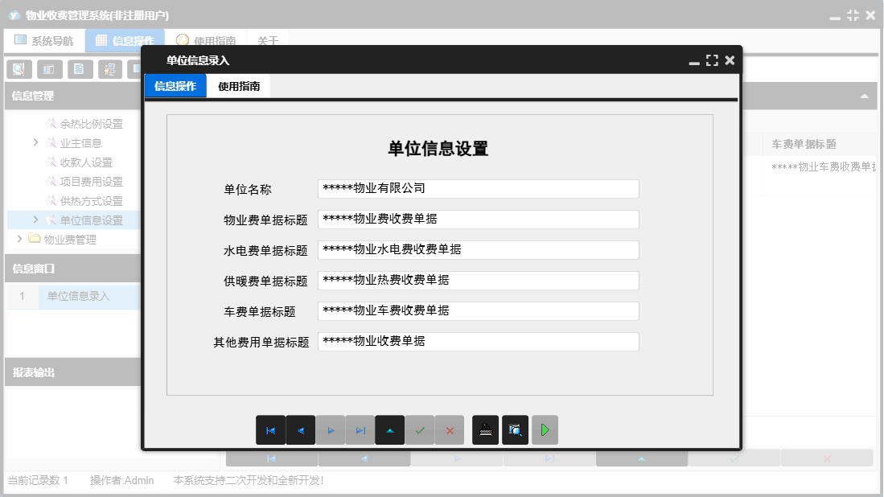The height and width of the screenshot is (497, 884).
Task: Select 项目费用设置 tree item
Action: click(x=92, y=182)
